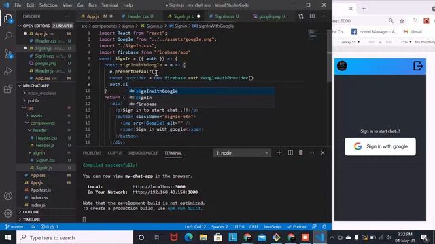Open Manage gear in activity bar
The image size is (435, 244).
(x=8, y=213)
